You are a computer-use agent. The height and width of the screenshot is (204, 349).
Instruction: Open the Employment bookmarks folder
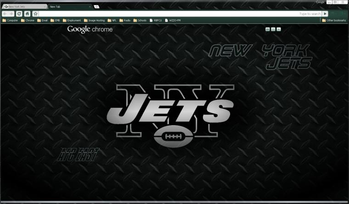pos(72,21)
